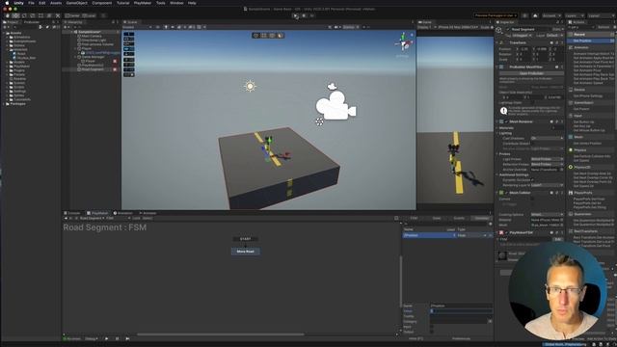Open the State tab in PlayMaker panel
Viewport: 617px width, 347px height.
click(x=437, y=218)
